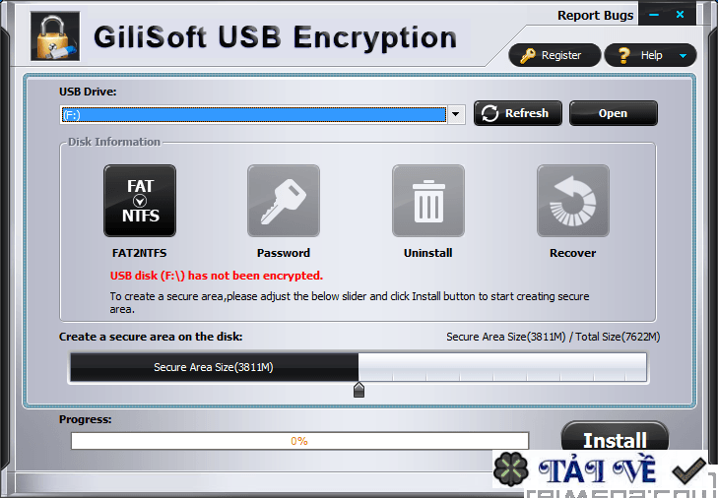
Task: Click the unfilled part of size slider
Action: tap(502, 367)
